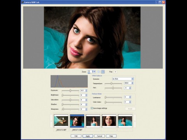Click the Luminance noise slider handle
The height and width of the screenshot is (140, 187).
point(106,97)
